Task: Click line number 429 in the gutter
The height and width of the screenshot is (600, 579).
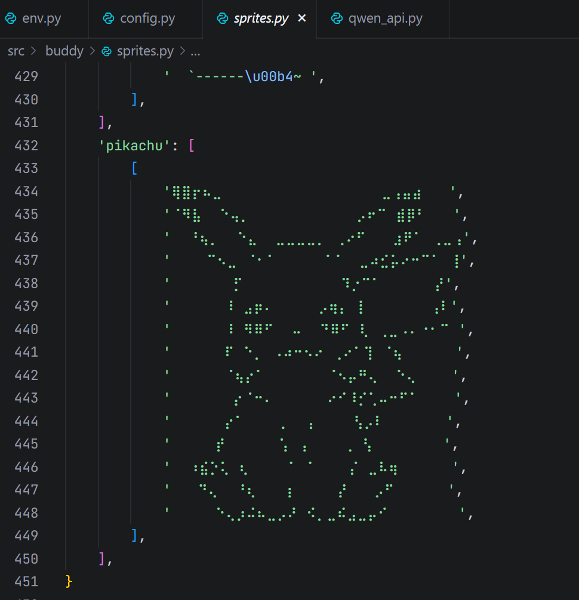Action: coord(26,76)
